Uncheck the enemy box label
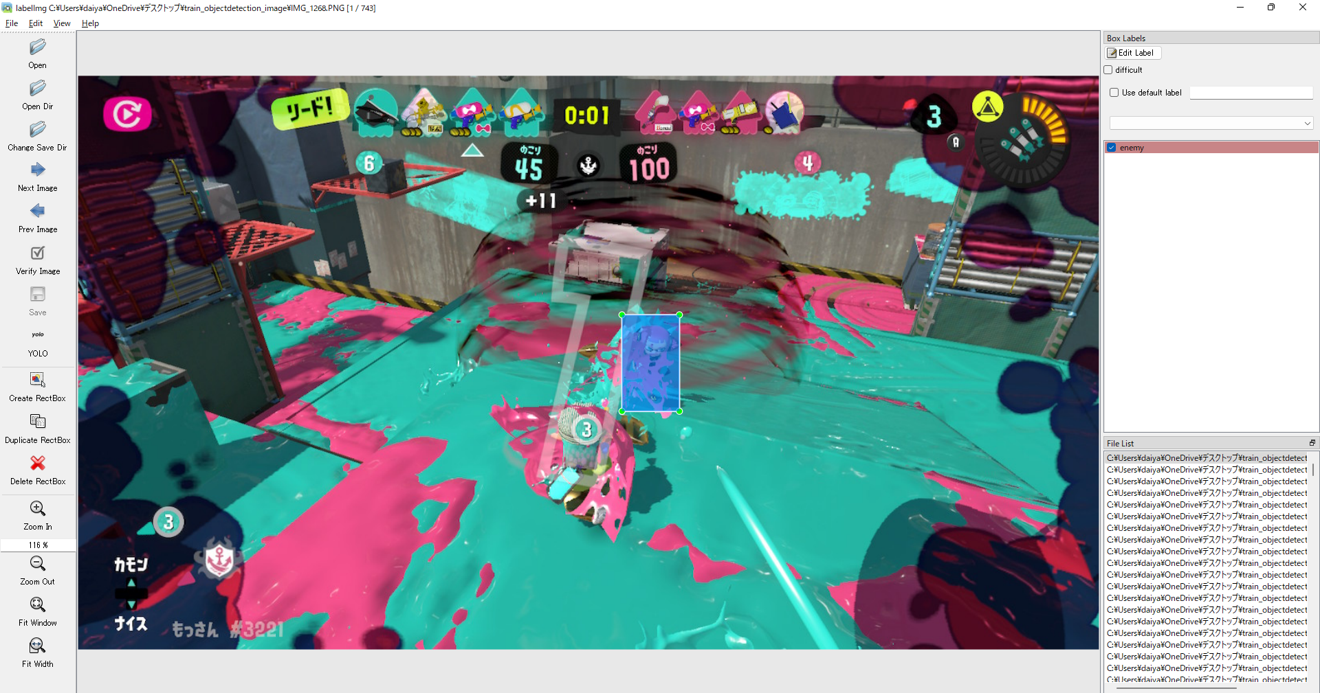Screen dimensions: 1320x693 [1112, 147]
